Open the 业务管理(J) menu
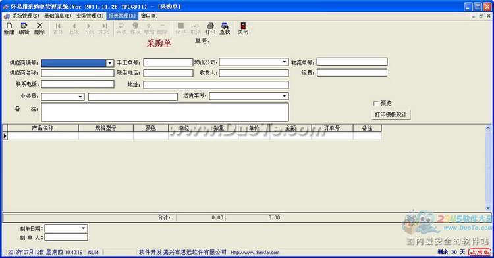 click(90, 16)
